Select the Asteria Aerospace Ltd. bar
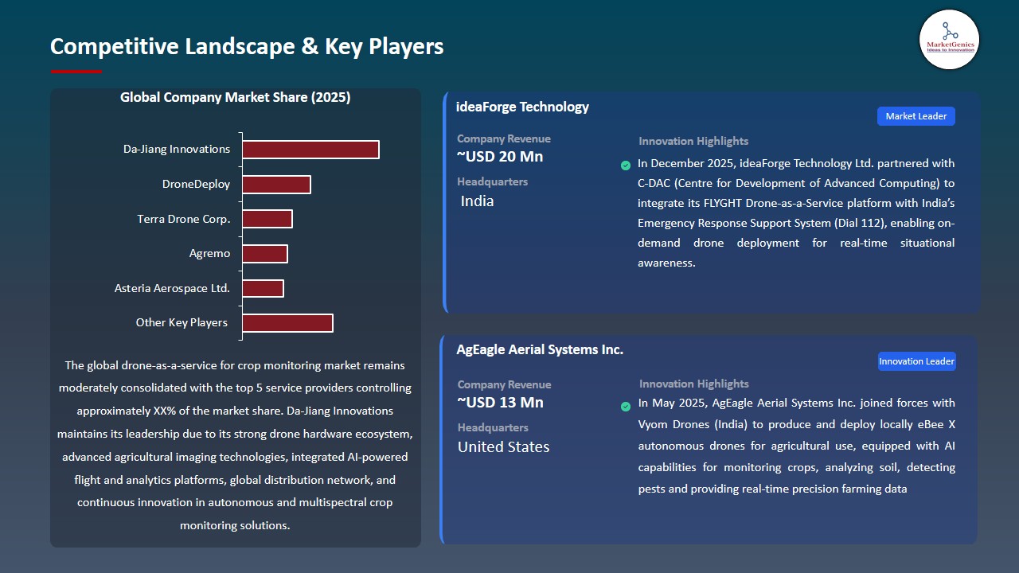 [263, 288]
